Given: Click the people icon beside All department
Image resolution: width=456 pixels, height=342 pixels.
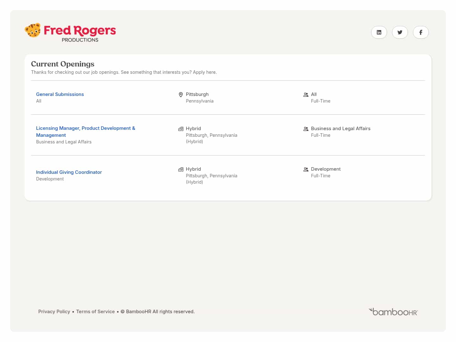Looking at the screenshot, I should (x=306, y=95).
